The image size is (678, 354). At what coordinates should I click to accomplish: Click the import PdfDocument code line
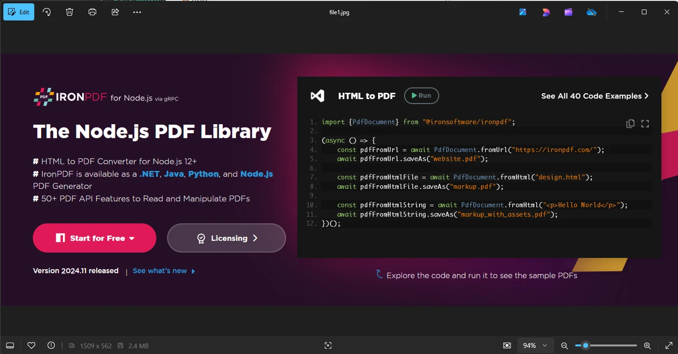(x=419, y=122)
